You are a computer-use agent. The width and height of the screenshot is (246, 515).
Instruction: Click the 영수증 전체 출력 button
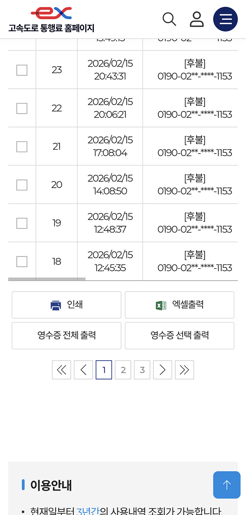[66, 335]
